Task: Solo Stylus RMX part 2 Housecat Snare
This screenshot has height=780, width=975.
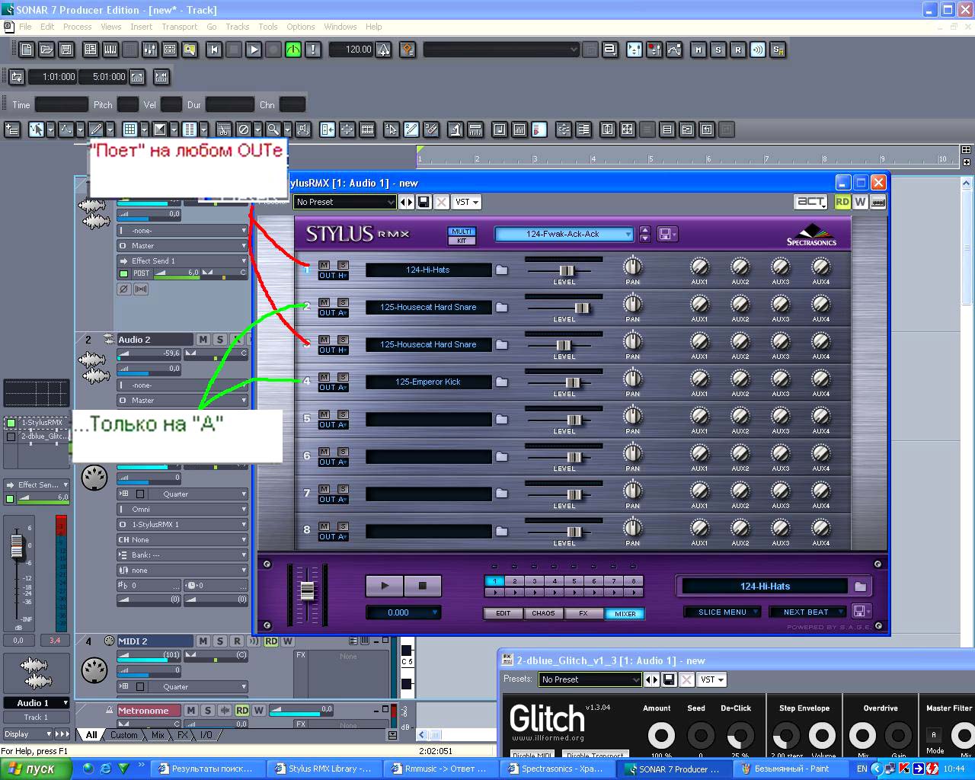Action: (x=343, y=302)
